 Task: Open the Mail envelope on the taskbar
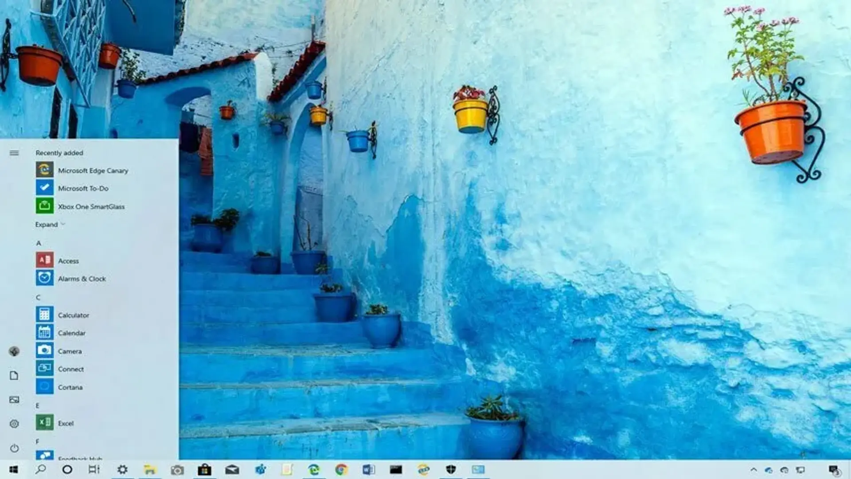tap(232, 470)
